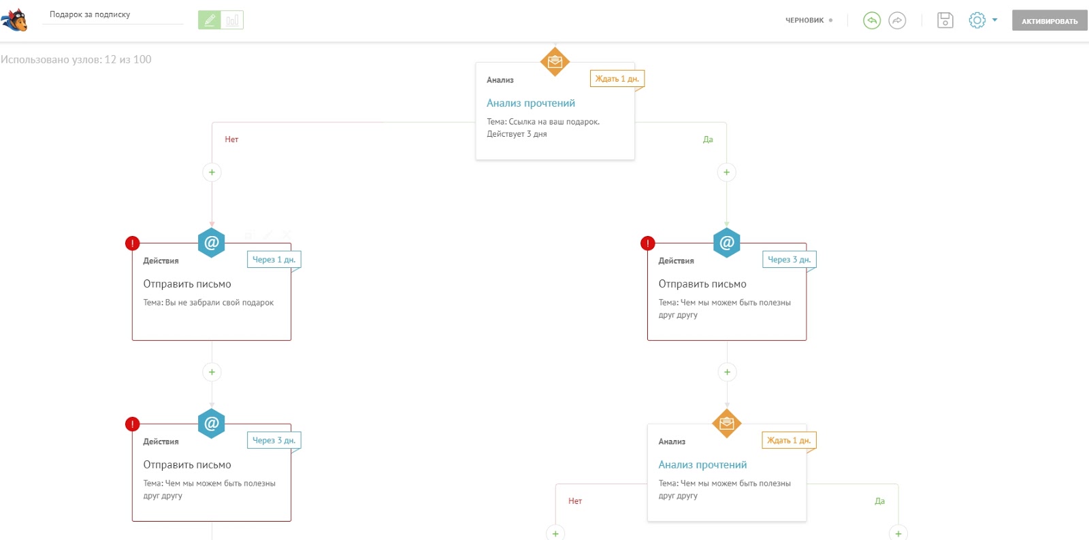The image size is (1089, 540).
Task: Redo the last undone change
Action: click(898, 20)
